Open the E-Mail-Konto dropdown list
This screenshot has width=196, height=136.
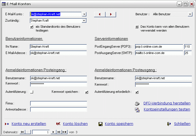pos(84,14)
